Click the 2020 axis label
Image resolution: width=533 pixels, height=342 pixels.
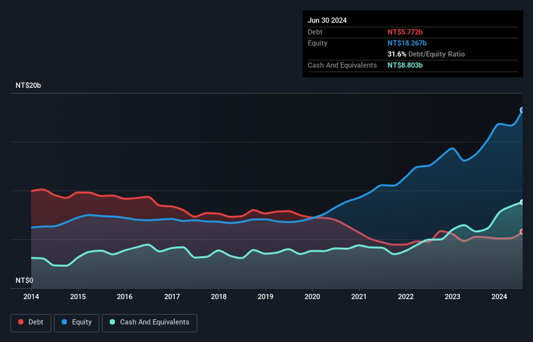click(312, 296)
